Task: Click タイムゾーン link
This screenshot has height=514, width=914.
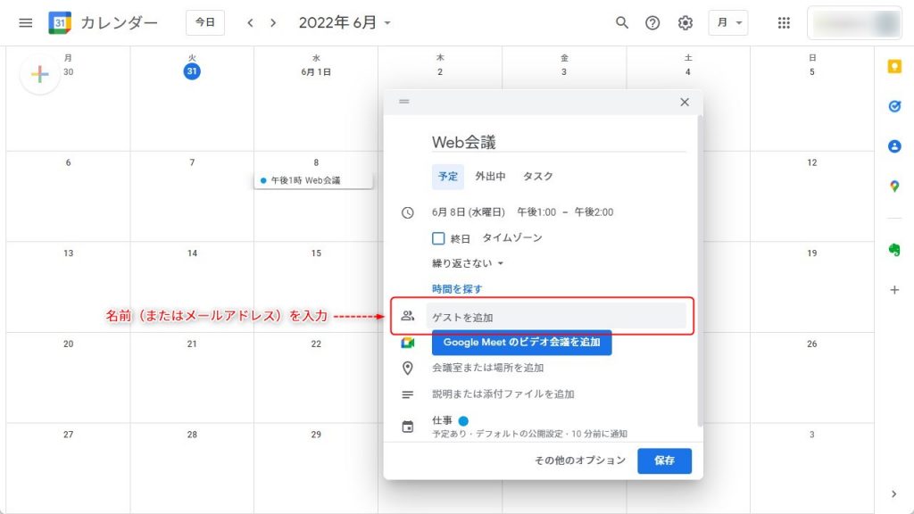Action: (512, 237)
